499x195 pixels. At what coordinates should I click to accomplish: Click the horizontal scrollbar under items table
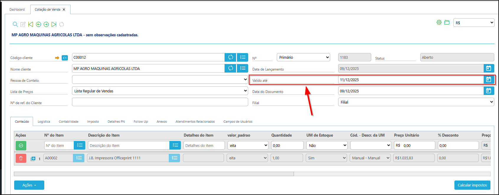153,174
